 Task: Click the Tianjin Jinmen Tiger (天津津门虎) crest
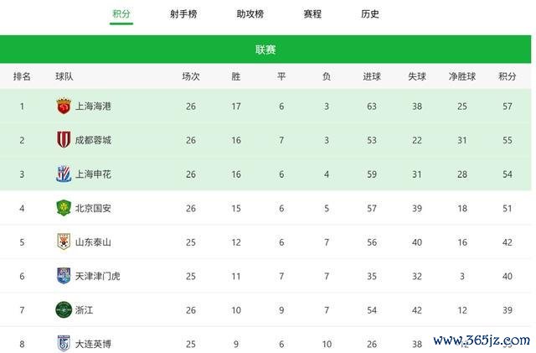click(64, 276)
